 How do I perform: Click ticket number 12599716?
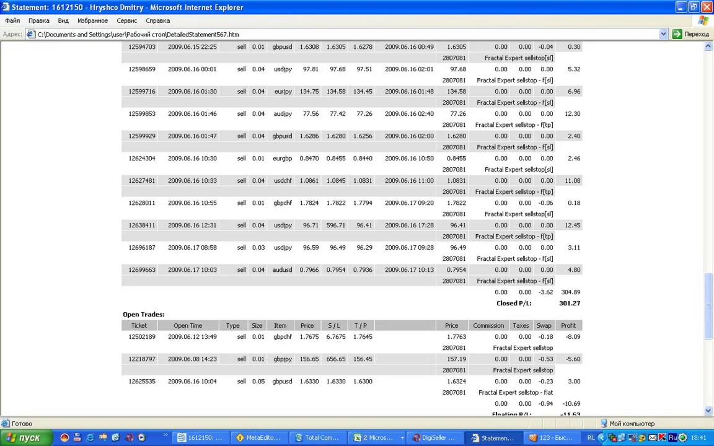[x=141, y=91]
